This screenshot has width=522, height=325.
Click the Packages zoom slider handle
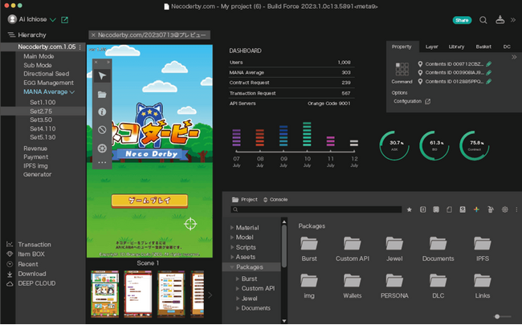coord(496,316)
